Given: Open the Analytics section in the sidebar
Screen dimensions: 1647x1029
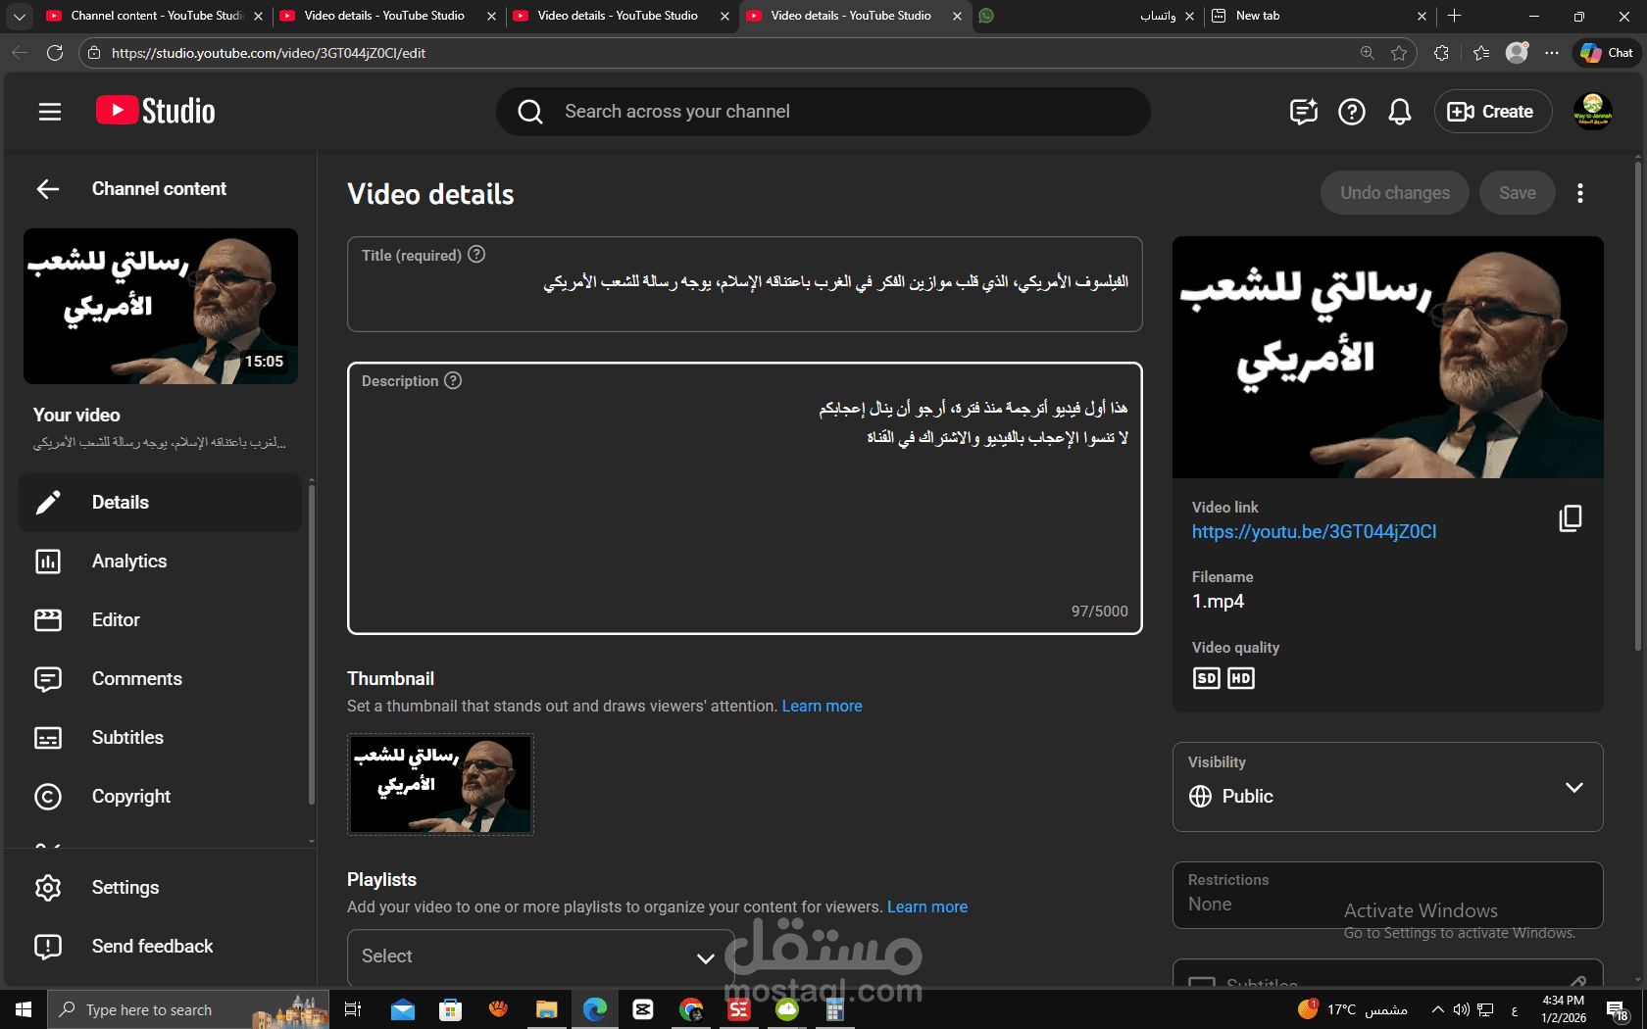Looking at the screenshot, I should coord(128,561).
